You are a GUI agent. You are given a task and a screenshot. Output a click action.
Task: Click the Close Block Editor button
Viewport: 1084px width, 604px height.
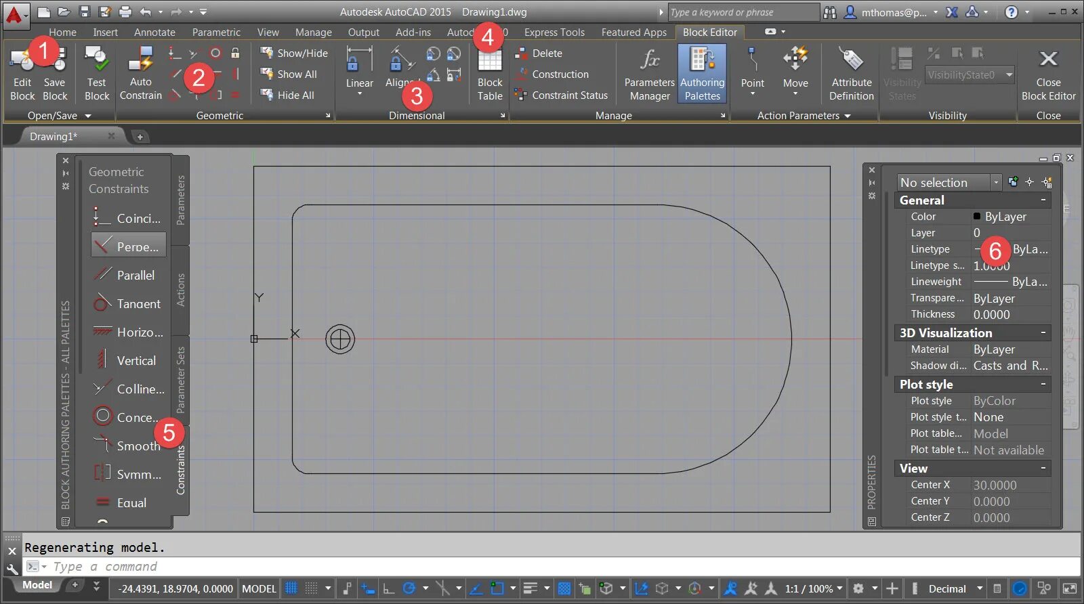(1047, 73)
